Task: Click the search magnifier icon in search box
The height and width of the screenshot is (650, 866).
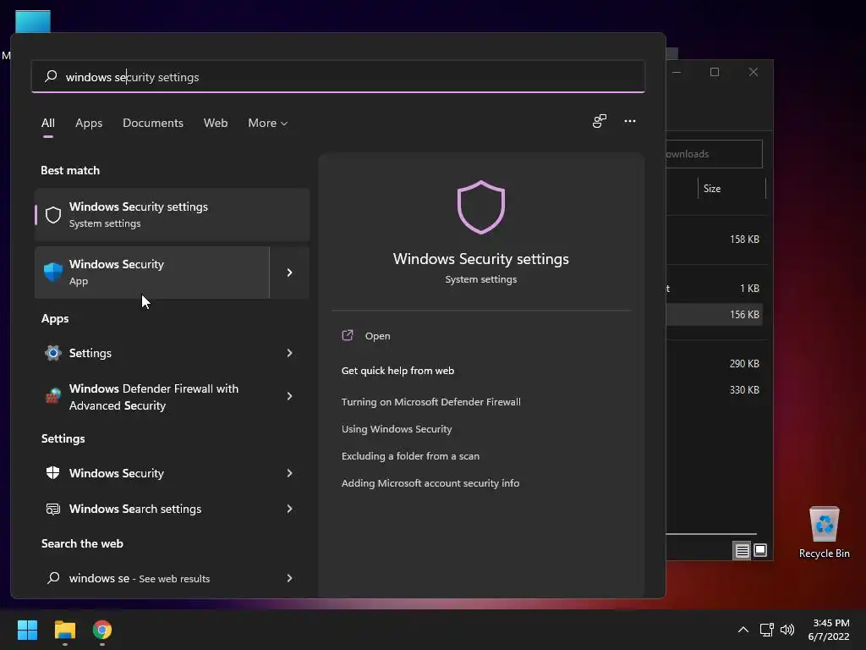Action: (51, 76)
